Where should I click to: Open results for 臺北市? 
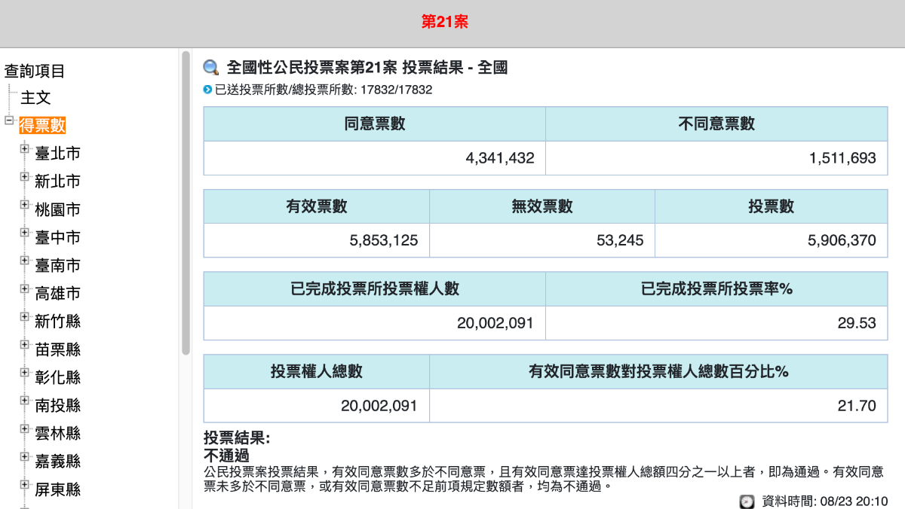coord(57,154)
